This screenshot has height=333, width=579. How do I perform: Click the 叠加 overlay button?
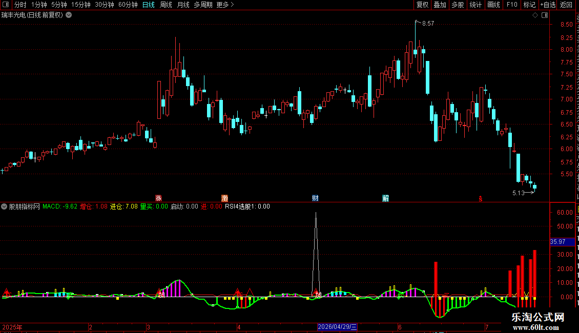click(x=440, y=5)
